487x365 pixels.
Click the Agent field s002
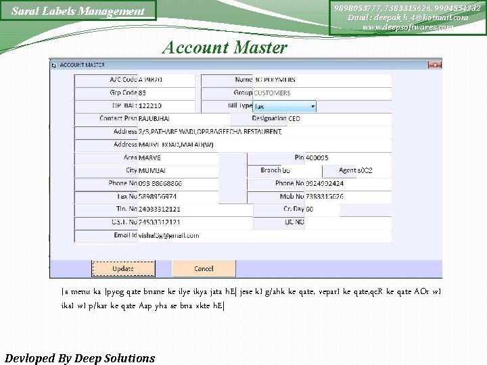pos(373,170)
